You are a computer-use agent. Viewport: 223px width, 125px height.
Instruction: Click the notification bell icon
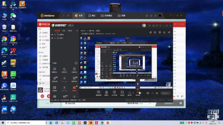(164, 32)
